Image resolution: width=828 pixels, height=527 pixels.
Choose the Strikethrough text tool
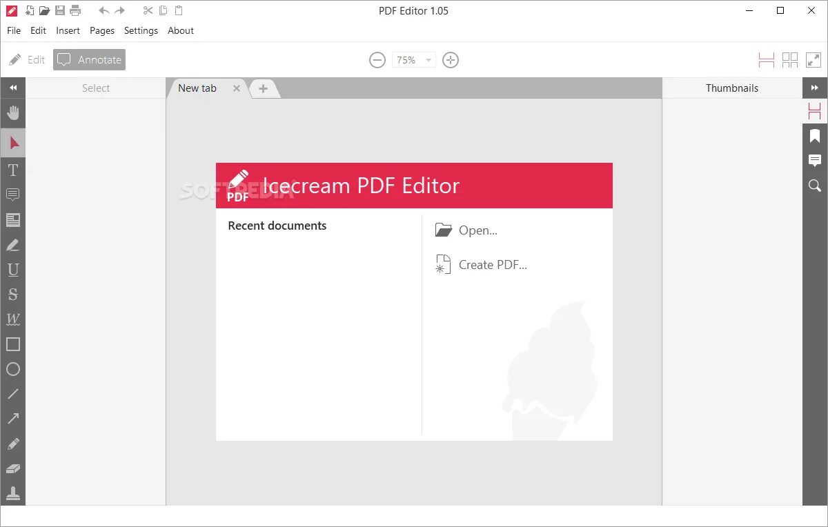click(12, 295)
